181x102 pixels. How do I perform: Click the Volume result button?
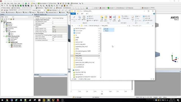[x=62, y=12]
